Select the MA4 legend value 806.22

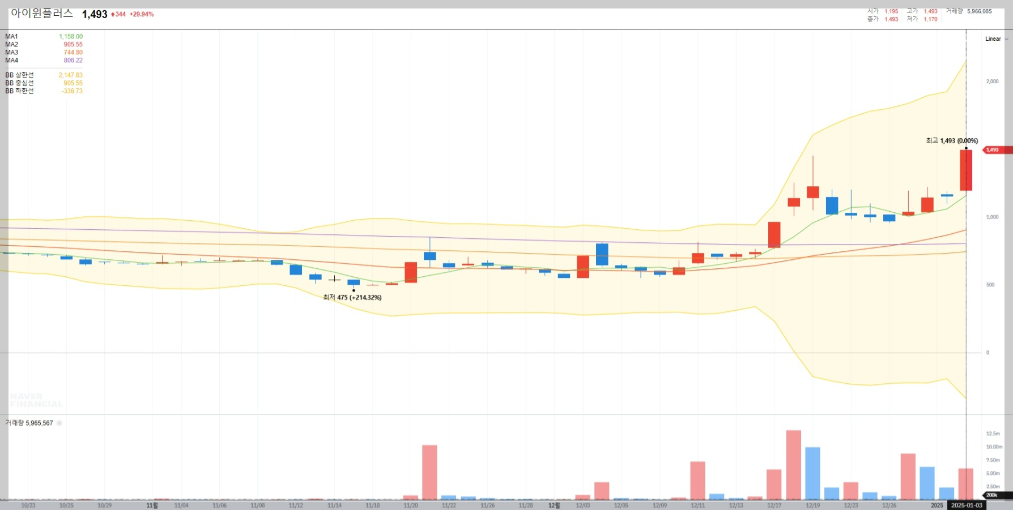coord(73,60)
